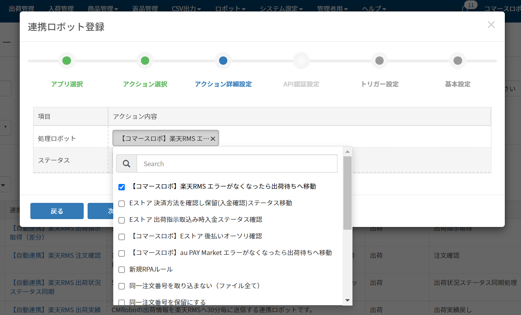The width and height of the screenshot is (521, 315).
Task: Open the システム設定 dropdown menu
Action: (281, 9)
